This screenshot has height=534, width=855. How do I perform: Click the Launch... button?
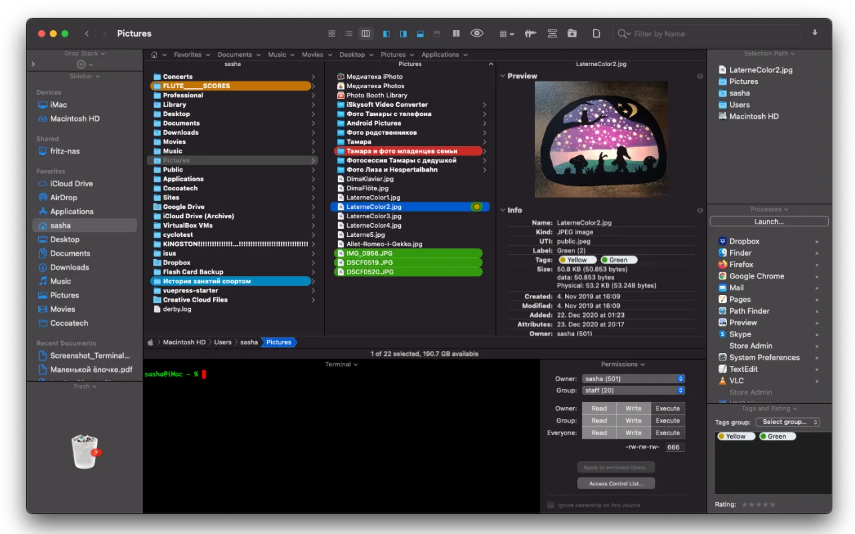[769, 222]
